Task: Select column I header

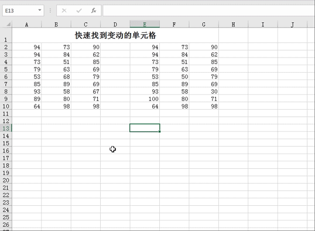Action: click(x=263, y=25)
